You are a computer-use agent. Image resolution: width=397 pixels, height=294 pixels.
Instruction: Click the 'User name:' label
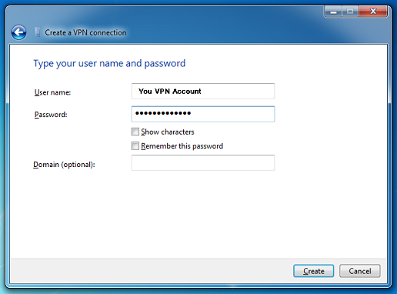click(52, 92)
